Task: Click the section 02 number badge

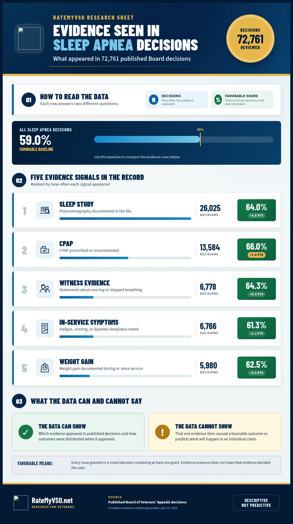Action: pyautogui.click(x=19, y=180)
